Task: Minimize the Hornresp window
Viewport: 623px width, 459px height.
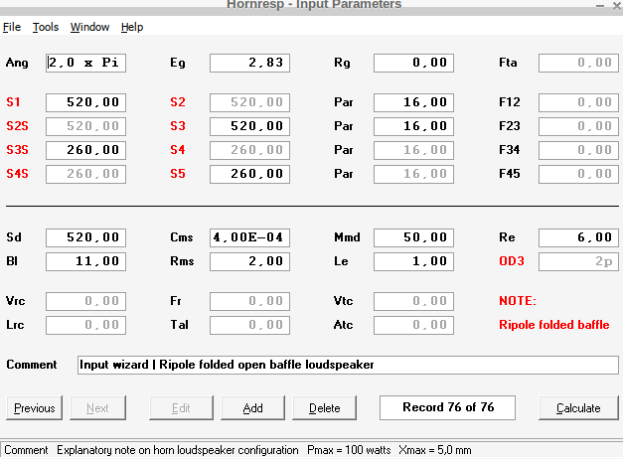Action: click(x=600, y=5)
